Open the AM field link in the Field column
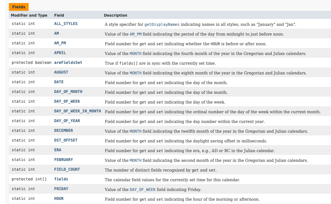This screenshot has width=331, height=204. click(x=57, y=33)
